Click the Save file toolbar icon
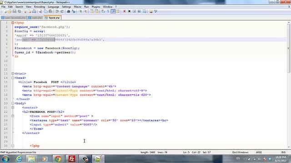The image size is (291, 163). coord(14,11)
